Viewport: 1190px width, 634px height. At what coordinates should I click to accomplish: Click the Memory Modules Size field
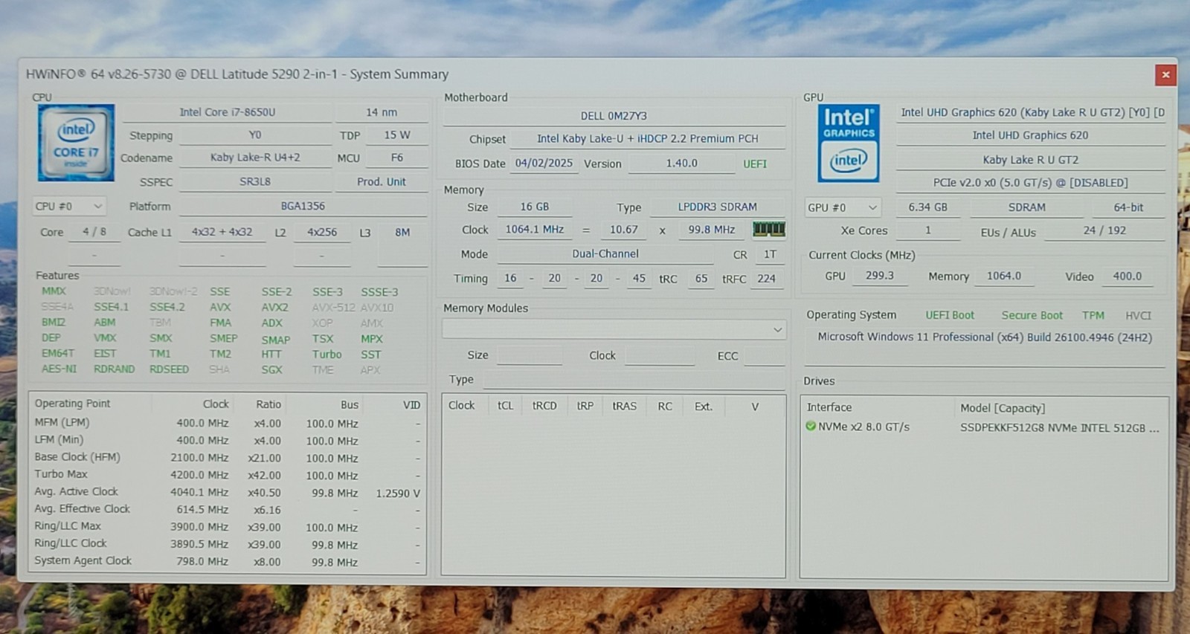(530, 355)
